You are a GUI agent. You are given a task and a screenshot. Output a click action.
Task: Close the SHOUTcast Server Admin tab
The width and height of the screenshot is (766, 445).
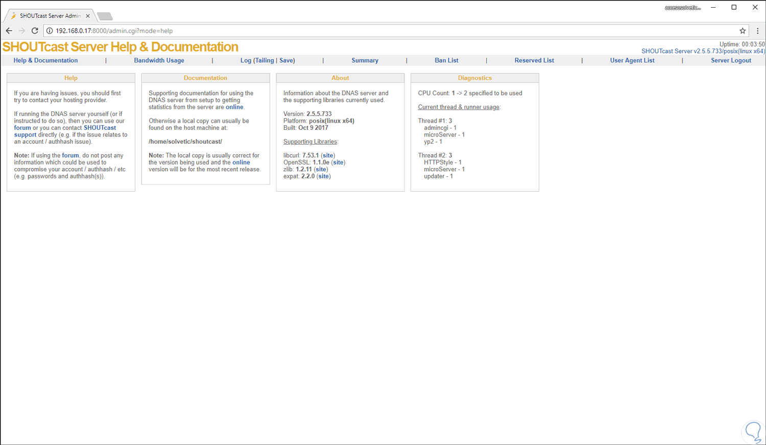(x=88, y=16)
